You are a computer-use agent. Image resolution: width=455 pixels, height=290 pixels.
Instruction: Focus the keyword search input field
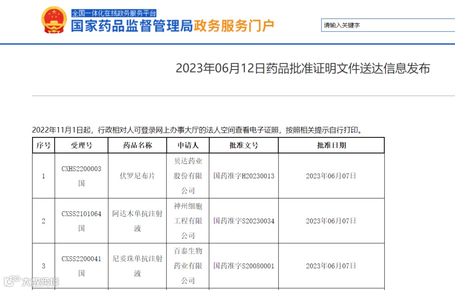point(388,25)
